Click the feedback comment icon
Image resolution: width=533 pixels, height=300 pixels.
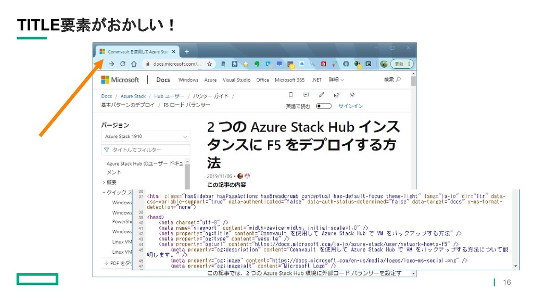(x=306, y=95)
